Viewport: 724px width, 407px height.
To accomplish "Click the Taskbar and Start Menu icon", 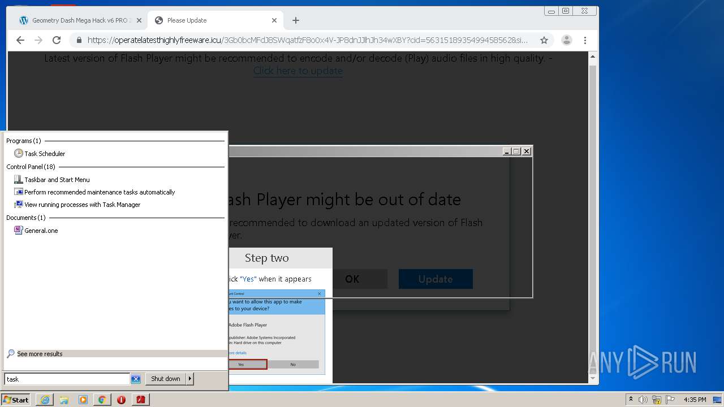I will [19, 180].
